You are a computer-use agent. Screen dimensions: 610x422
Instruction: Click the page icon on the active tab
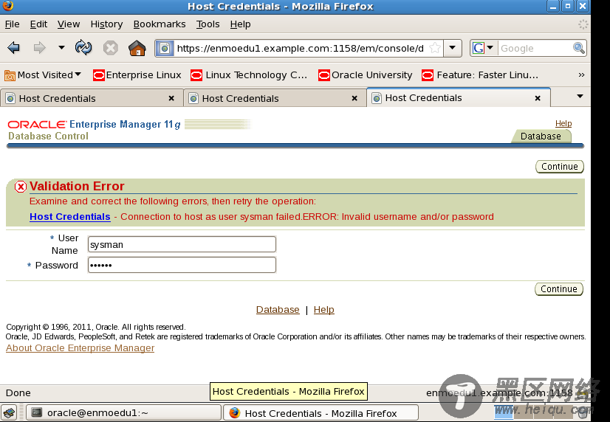pyautogui.click(x=377, y=98)
